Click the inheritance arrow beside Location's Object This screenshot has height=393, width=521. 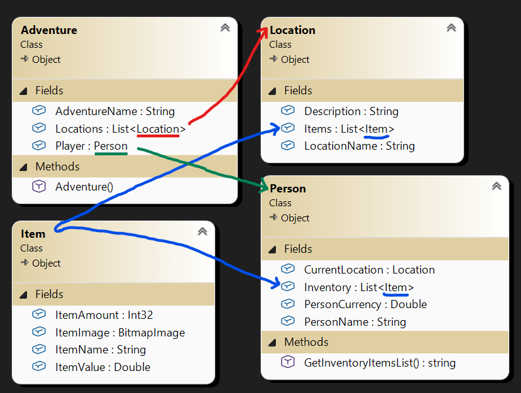pyautogui.click(x=273, y=59)
